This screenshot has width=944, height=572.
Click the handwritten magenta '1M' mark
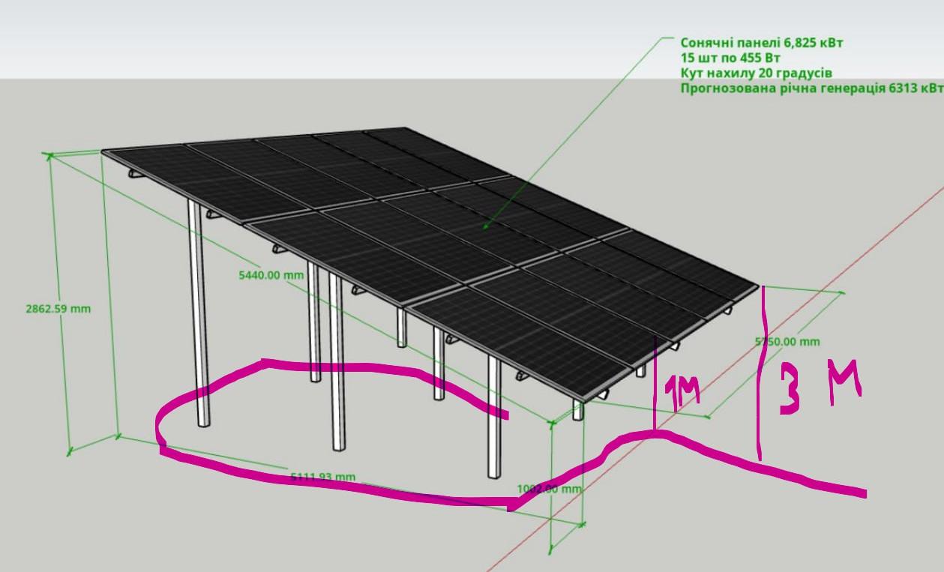pyautogui.click(x=682, y=394)
